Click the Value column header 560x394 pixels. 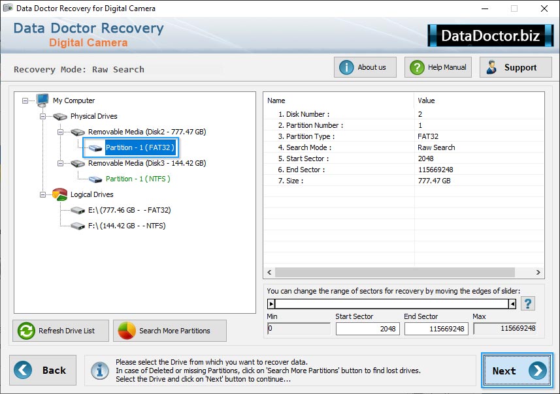(479, 100)
